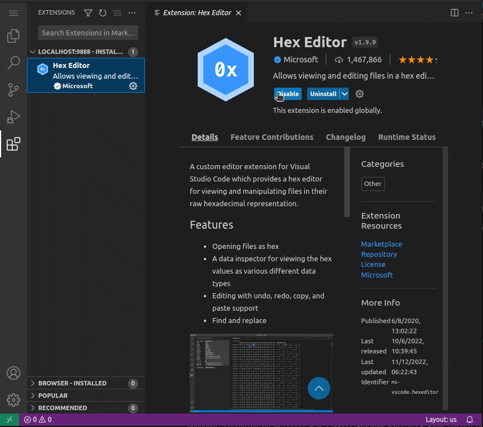Switch to the Details tab

pos(204,137)
